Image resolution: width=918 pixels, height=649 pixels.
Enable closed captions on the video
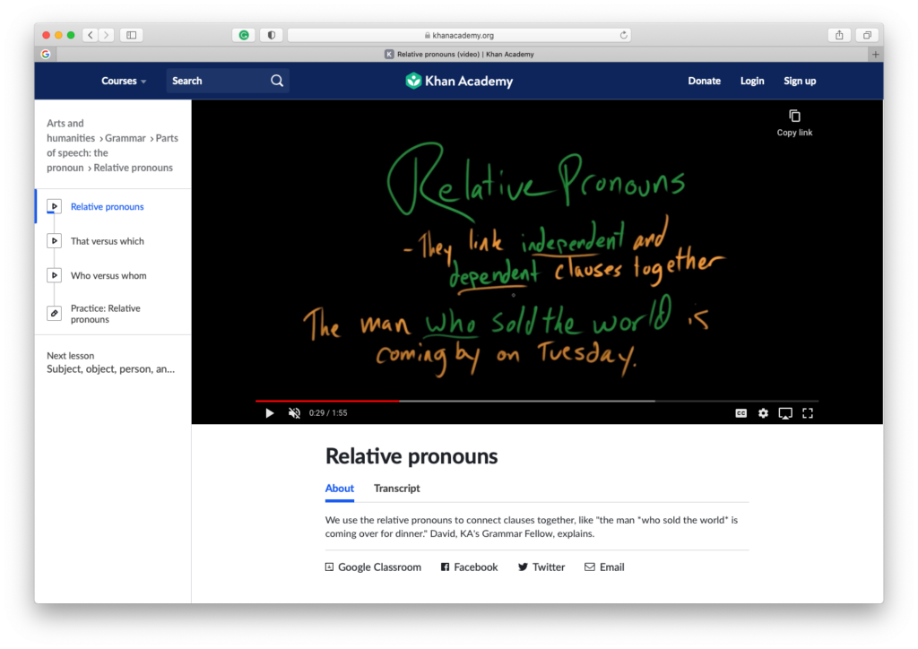(x=740, y=412)
